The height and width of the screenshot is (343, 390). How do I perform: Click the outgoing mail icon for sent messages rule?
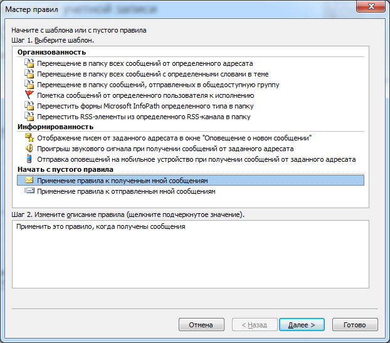coord(29,191)
